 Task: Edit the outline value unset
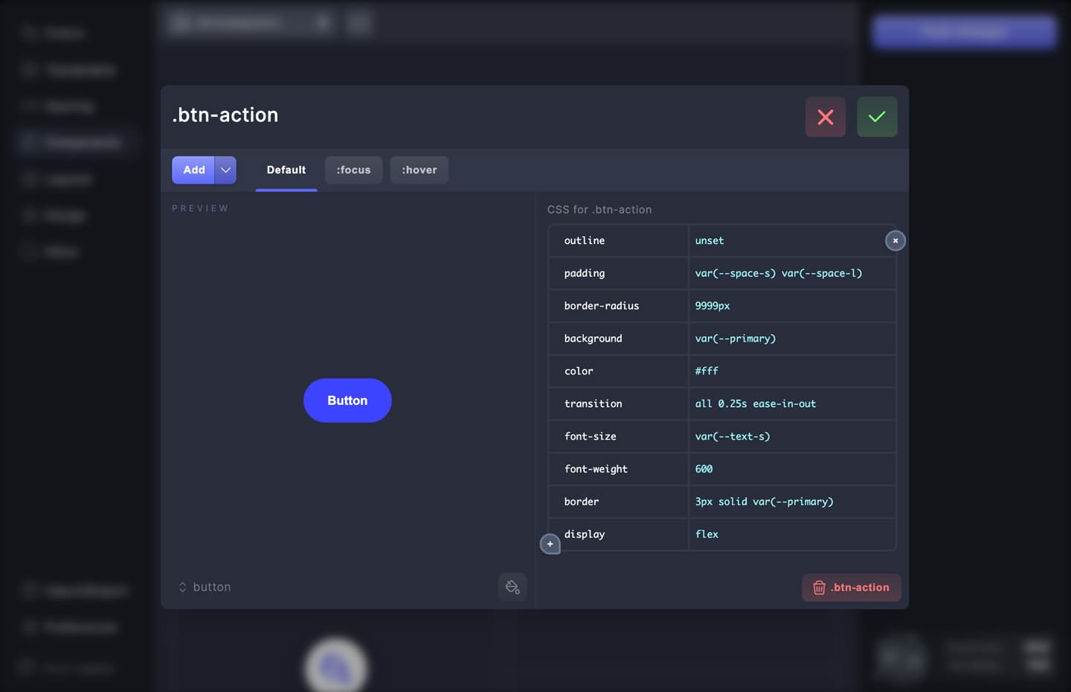click(x=785, y=240)
